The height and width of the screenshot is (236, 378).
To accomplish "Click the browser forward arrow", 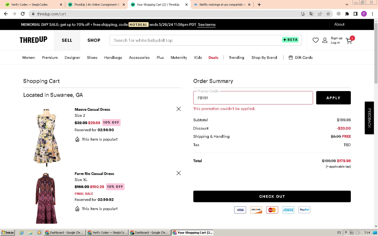I will 14,14.
